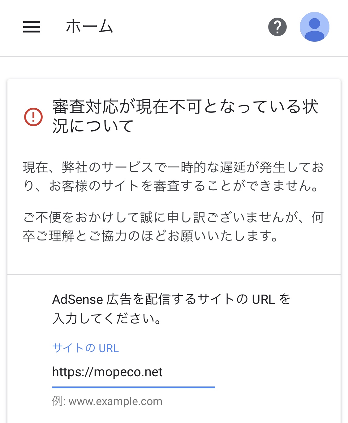Viewport: 348px width, 423px height.
Task: Open the account profile avatar
Action: pyautogui.click(x=315, y=27)
